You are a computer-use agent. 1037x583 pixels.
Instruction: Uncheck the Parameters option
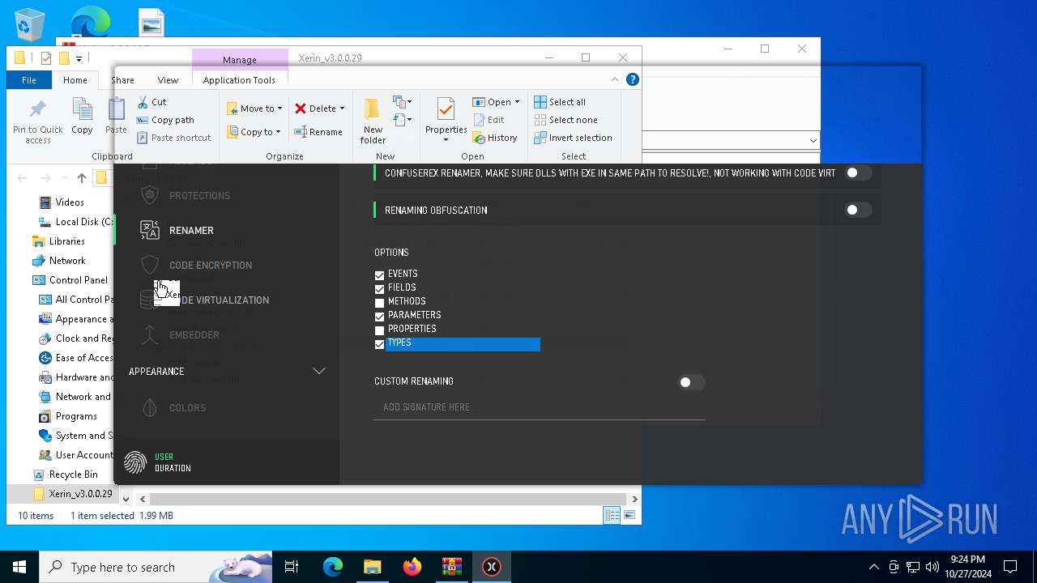pos(379,317)
